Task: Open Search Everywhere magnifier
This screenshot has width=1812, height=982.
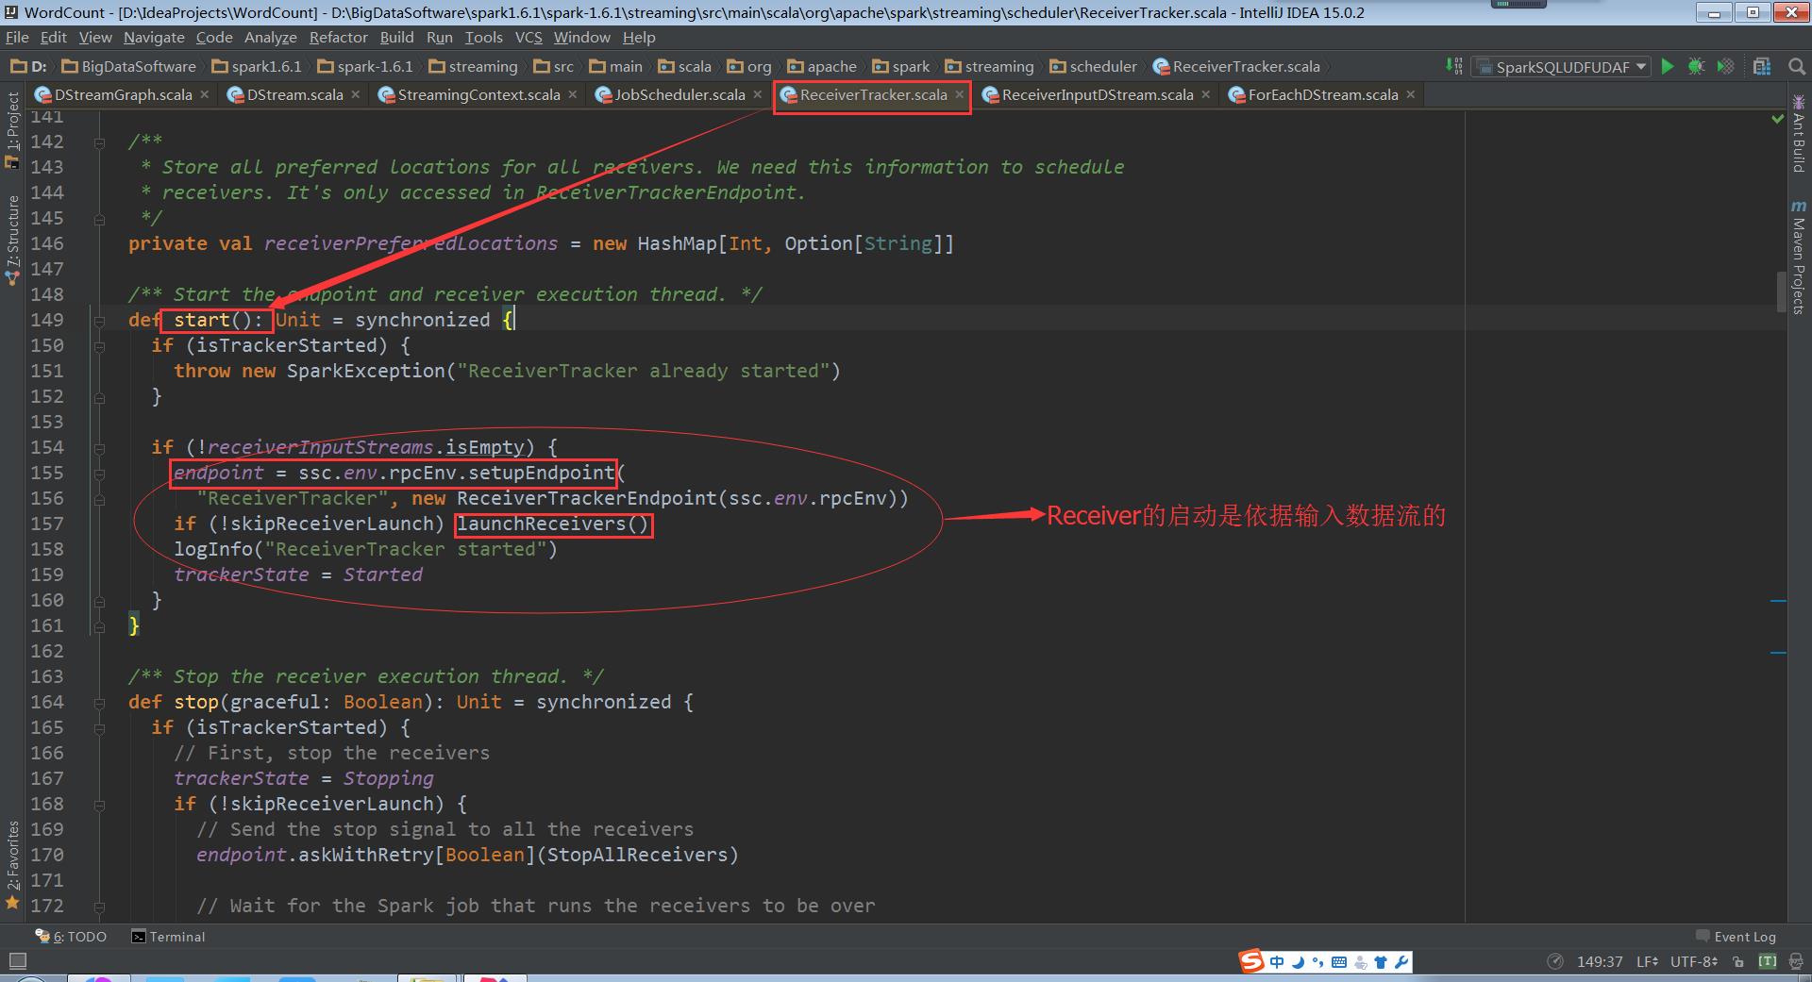Action: pos(1797,66)
